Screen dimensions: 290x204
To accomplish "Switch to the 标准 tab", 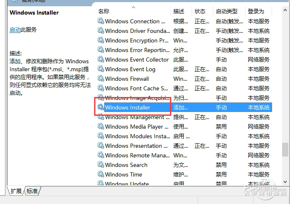I will tap(32, 191).
